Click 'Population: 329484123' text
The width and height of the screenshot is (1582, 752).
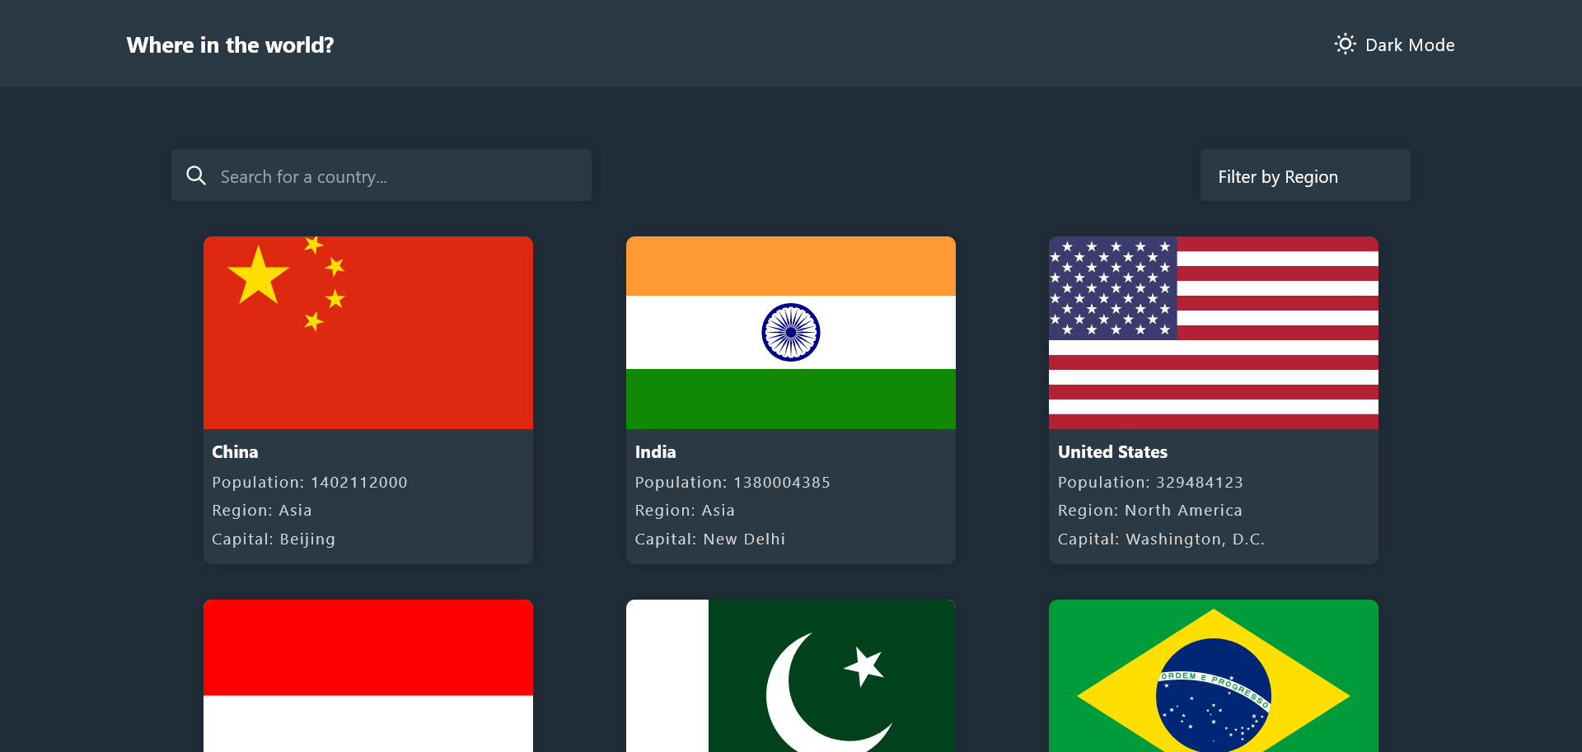pyautogui.click(x=1150, y=483)
